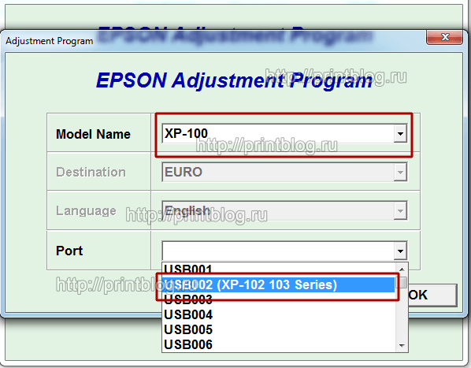Screen dimensions: 471x368
Task: Open the disabled Language dropdown arrow
Action: click(x=400, y=210)
